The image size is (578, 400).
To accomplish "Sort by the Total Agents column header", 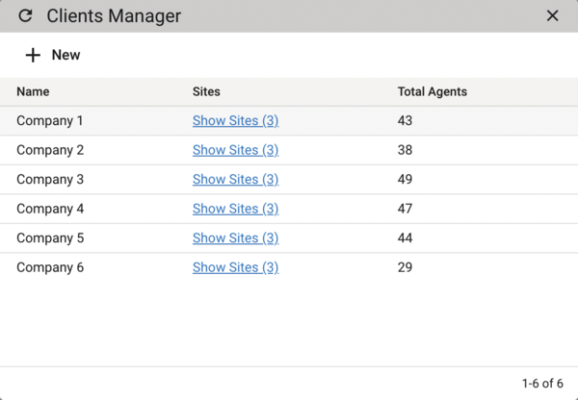I will 432,92.
